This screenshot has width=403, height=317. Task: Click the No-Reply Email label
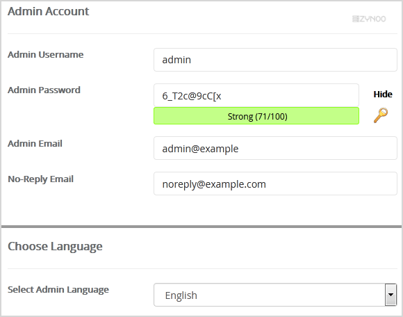[40, 179]
